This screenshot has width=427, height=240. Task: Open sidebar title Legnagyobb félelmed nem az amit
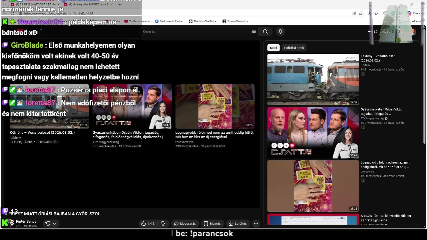(385, 165)
